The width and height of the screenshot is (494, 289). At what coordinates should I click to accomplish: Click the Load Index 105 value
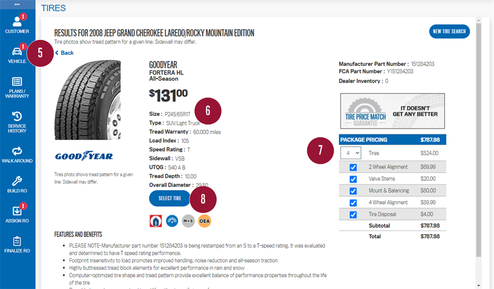point(185,141)
